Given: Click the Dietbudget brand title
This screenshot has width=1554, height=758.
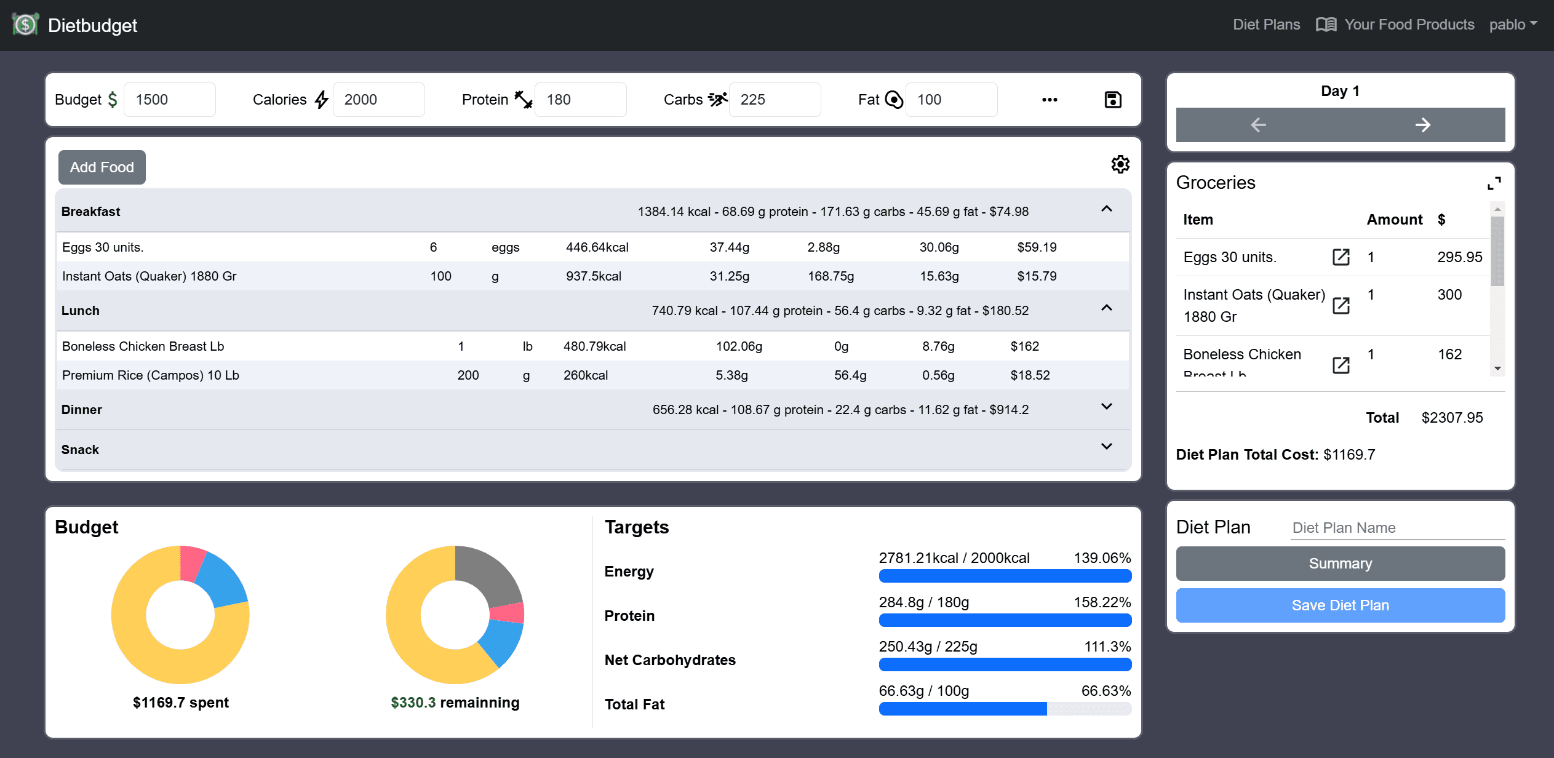Looking at the screenshot, I should pos(92,25).
